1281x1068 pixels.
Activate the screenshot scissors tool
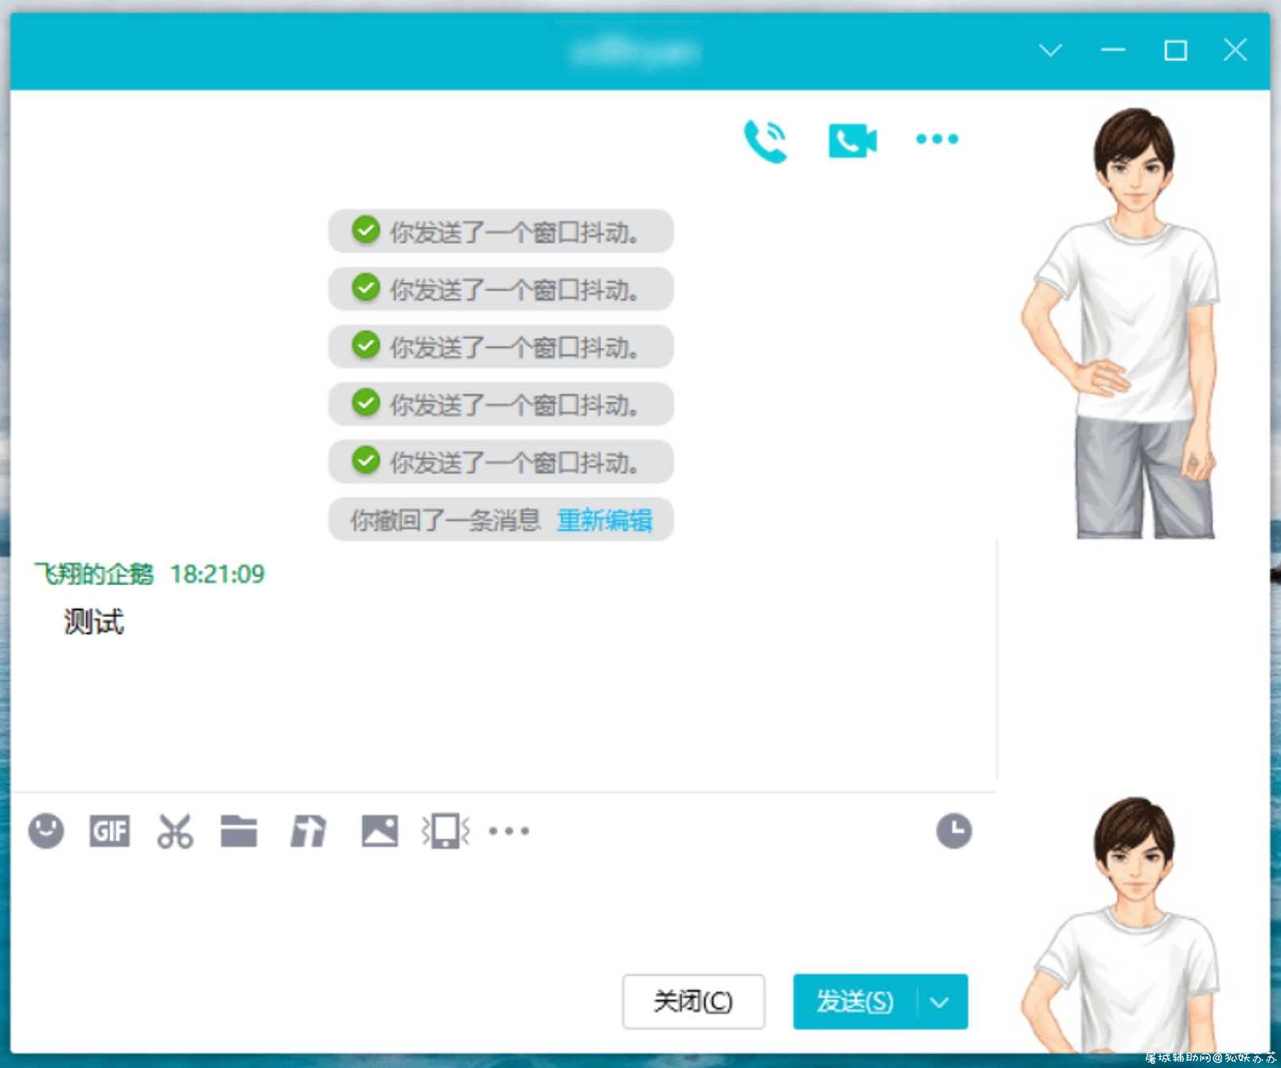[x=175, y=831]
